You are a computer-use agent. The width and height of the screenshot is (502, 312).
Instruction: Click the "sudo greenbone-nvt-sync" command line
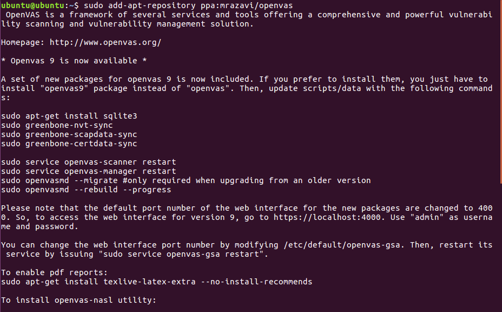pos(57,125)
